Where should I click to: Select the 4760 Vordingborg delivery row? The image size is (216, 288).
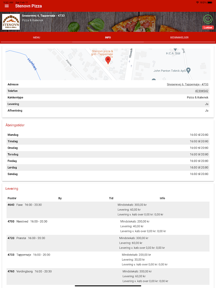(x=108, y=276)
